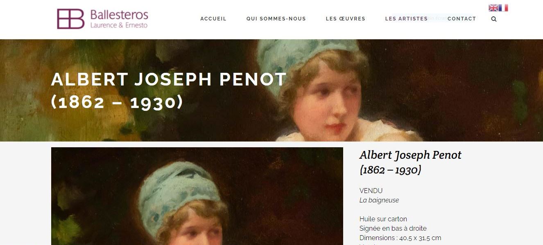Open the CONTACT page

pyautogui.click(x=462, y=19)
